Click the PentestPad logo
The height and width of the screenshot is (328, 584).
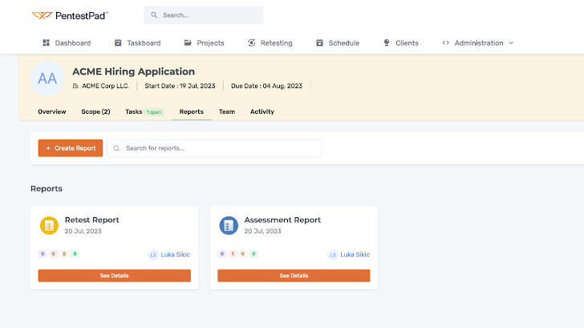[x=70, y=15]
